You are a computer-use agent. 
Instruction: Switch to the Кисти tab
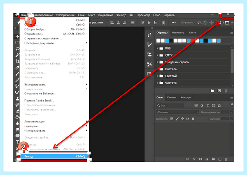(x=193, y=33)
